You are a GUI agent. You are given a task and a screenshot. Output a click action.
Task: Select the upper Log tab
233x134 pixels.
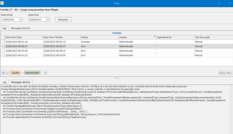tap(4, 28)
